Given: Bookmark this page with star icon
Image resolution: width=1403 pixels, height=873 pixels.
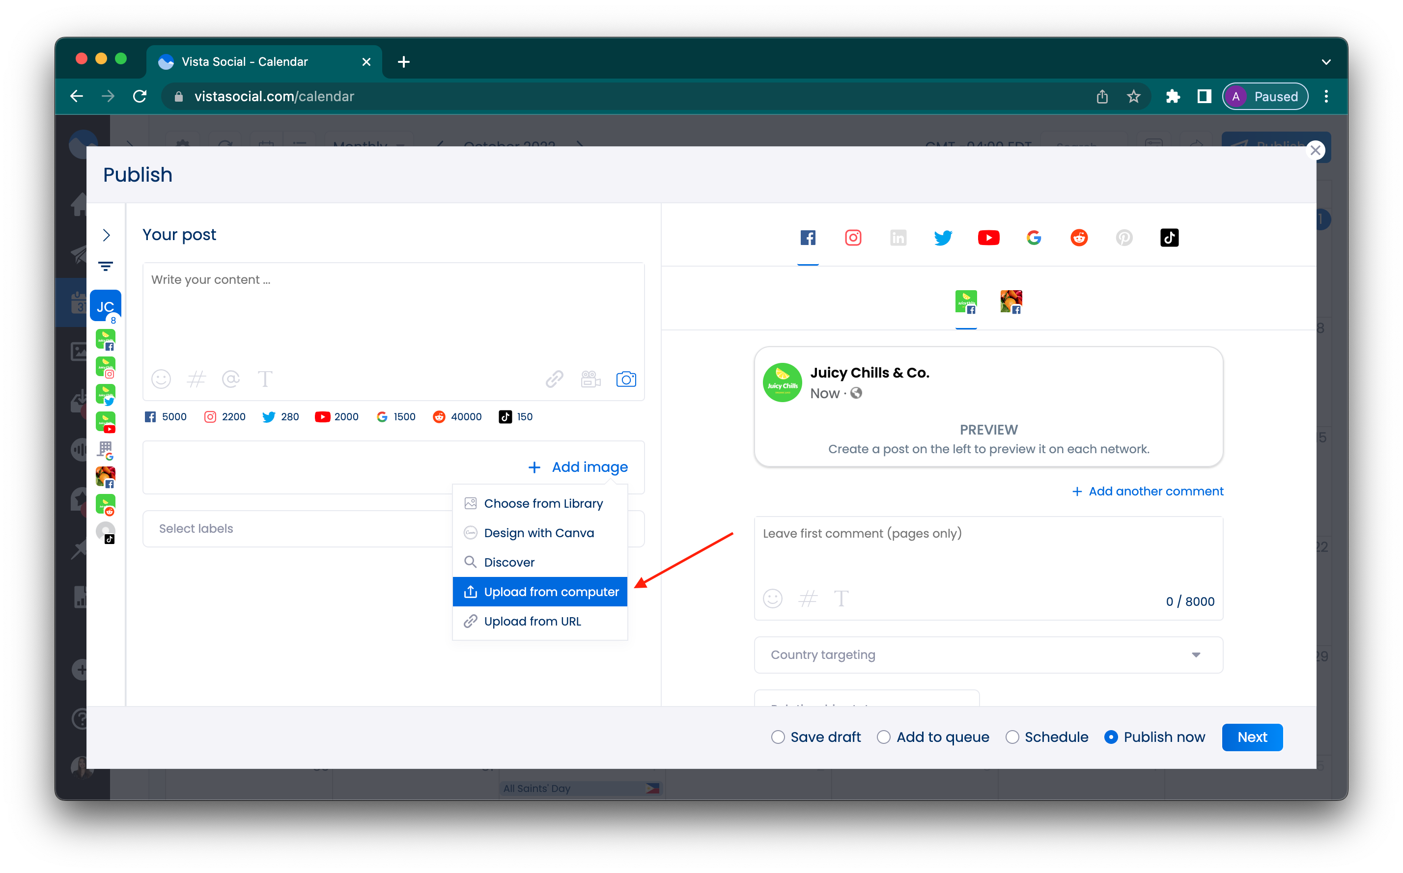Looking at the screenshot, I should 1133,96.
